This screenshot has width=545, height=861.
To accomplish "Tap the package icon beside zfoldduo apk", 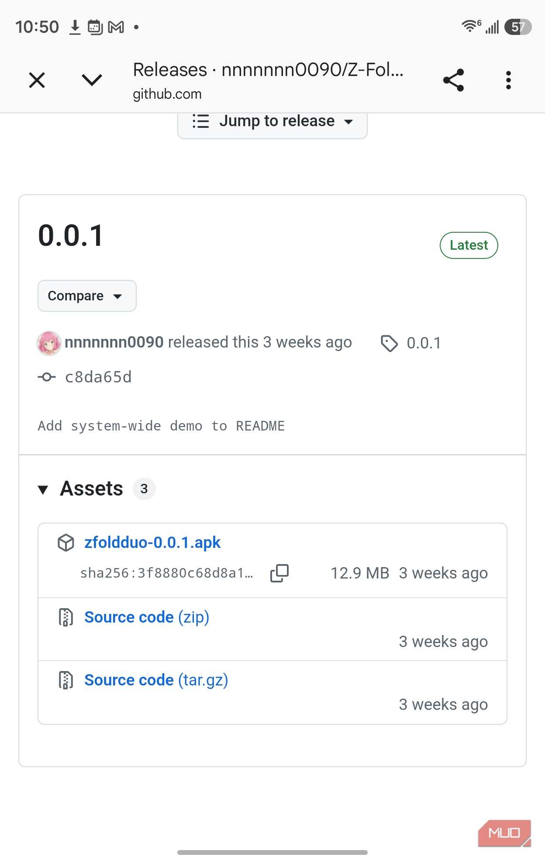I will tap(66, 543).
